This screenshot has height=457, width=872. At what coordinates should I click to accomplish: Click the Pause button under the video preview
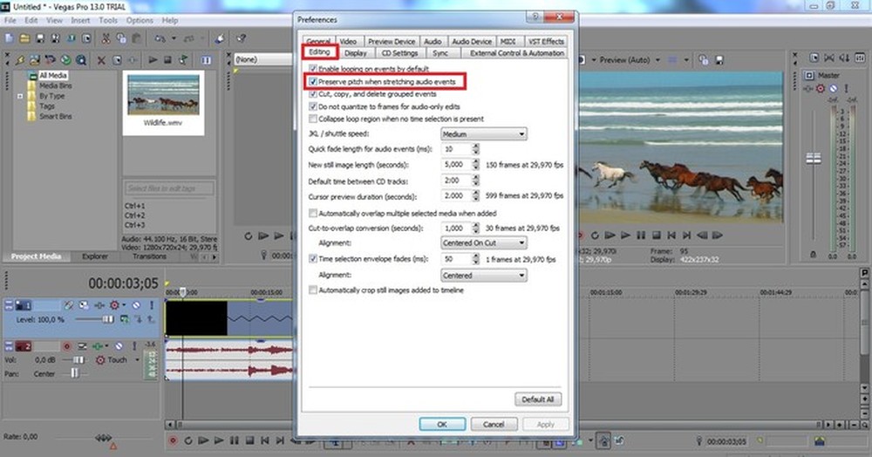pos(641,235)
